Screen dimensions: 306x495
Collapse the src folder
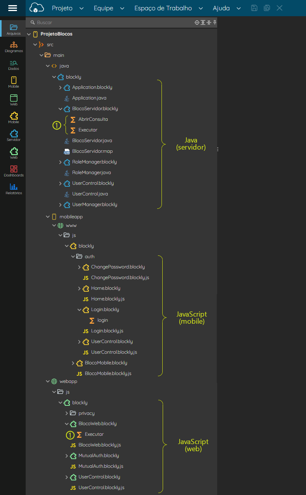coord(35,45)
